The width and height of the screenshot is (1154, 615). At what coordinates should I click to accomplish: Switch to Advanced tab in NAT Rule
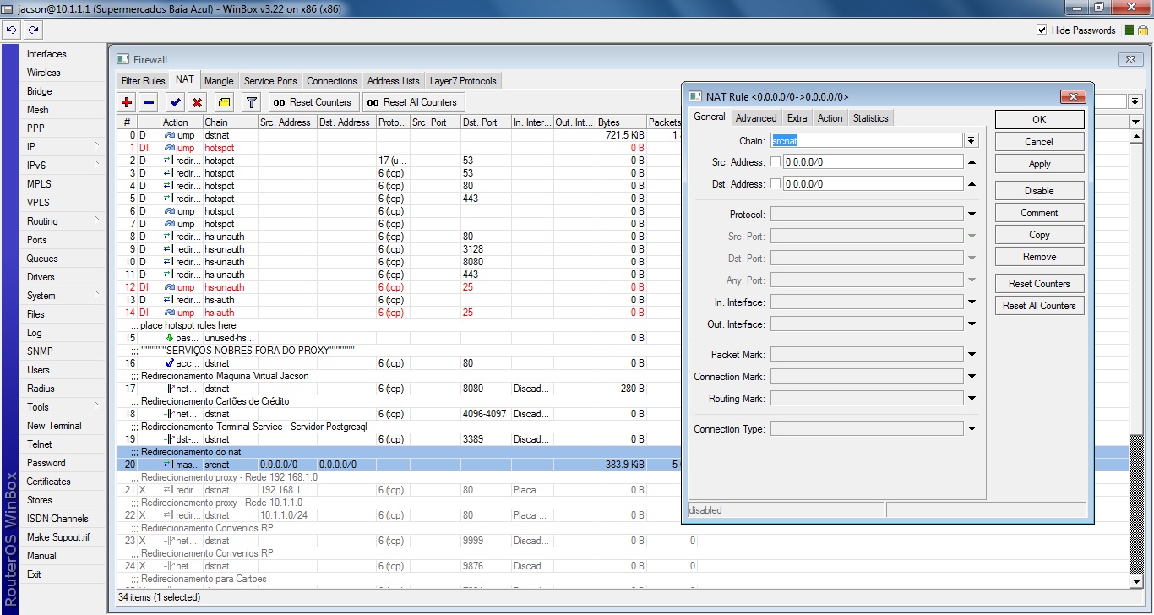(756, 118)
